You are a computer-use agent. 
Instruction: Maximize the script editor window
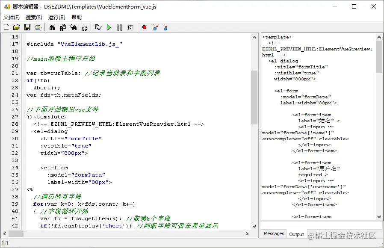354,6
